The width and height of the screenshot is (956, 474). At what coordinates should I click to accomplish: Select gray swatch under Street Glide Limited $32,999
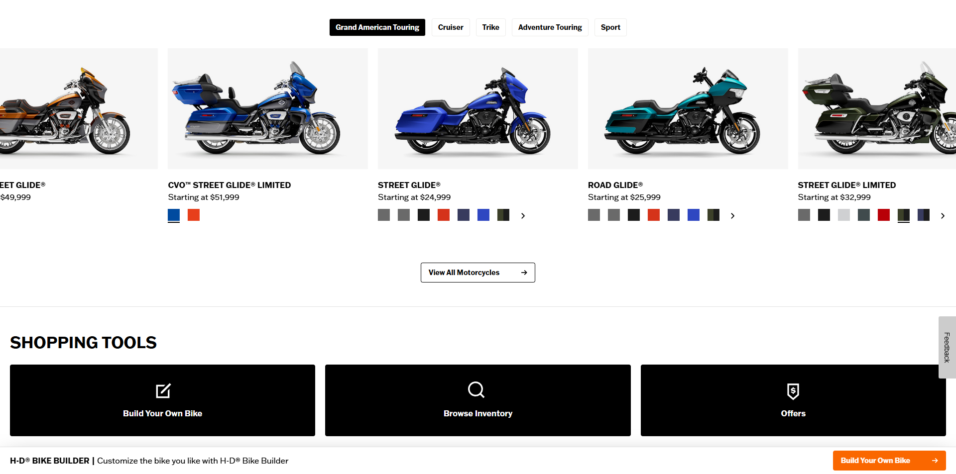(804, 215)
